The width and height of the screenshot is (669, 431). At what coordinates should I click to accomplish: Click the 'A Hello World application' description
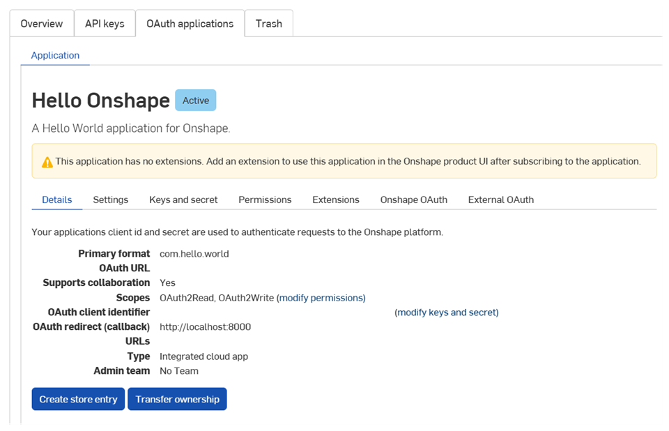[131, 128]
